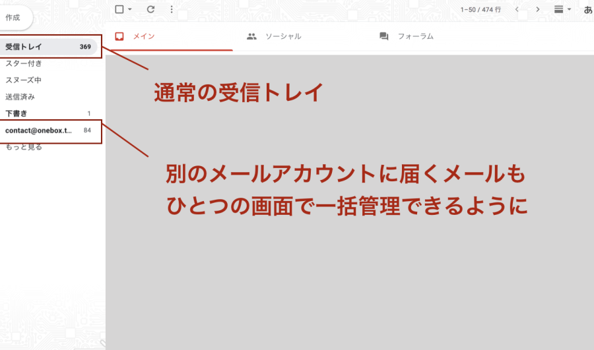Viewport: 594px width, 350px height.
Task: Open the 下書き folder
Action: [x=16, y=113]
